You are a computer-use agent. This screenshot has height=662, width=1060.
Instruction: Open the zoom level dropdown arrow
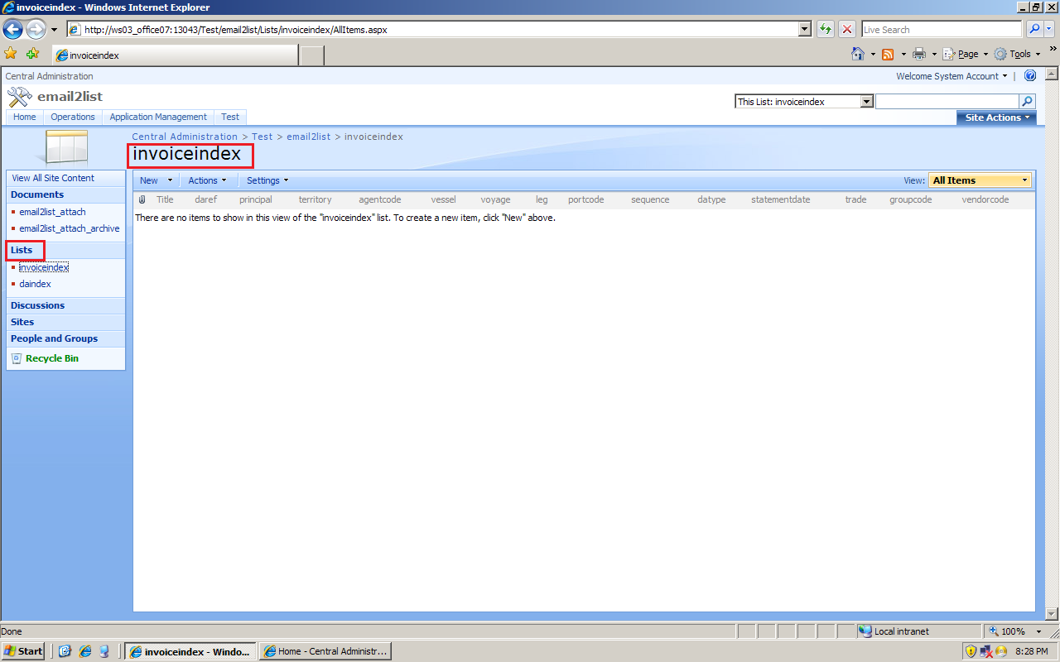1039,631
